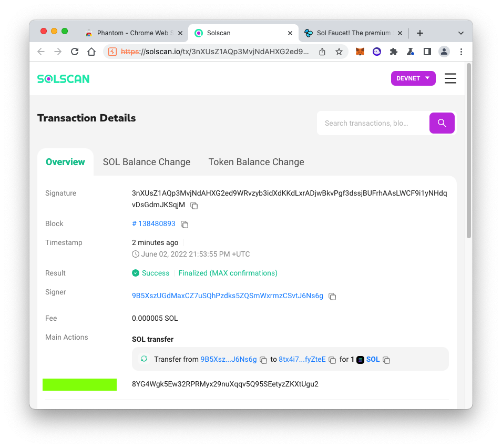502x448 pixels.
Task: Open the Token Balance Change tab
Action: point(256,162)
